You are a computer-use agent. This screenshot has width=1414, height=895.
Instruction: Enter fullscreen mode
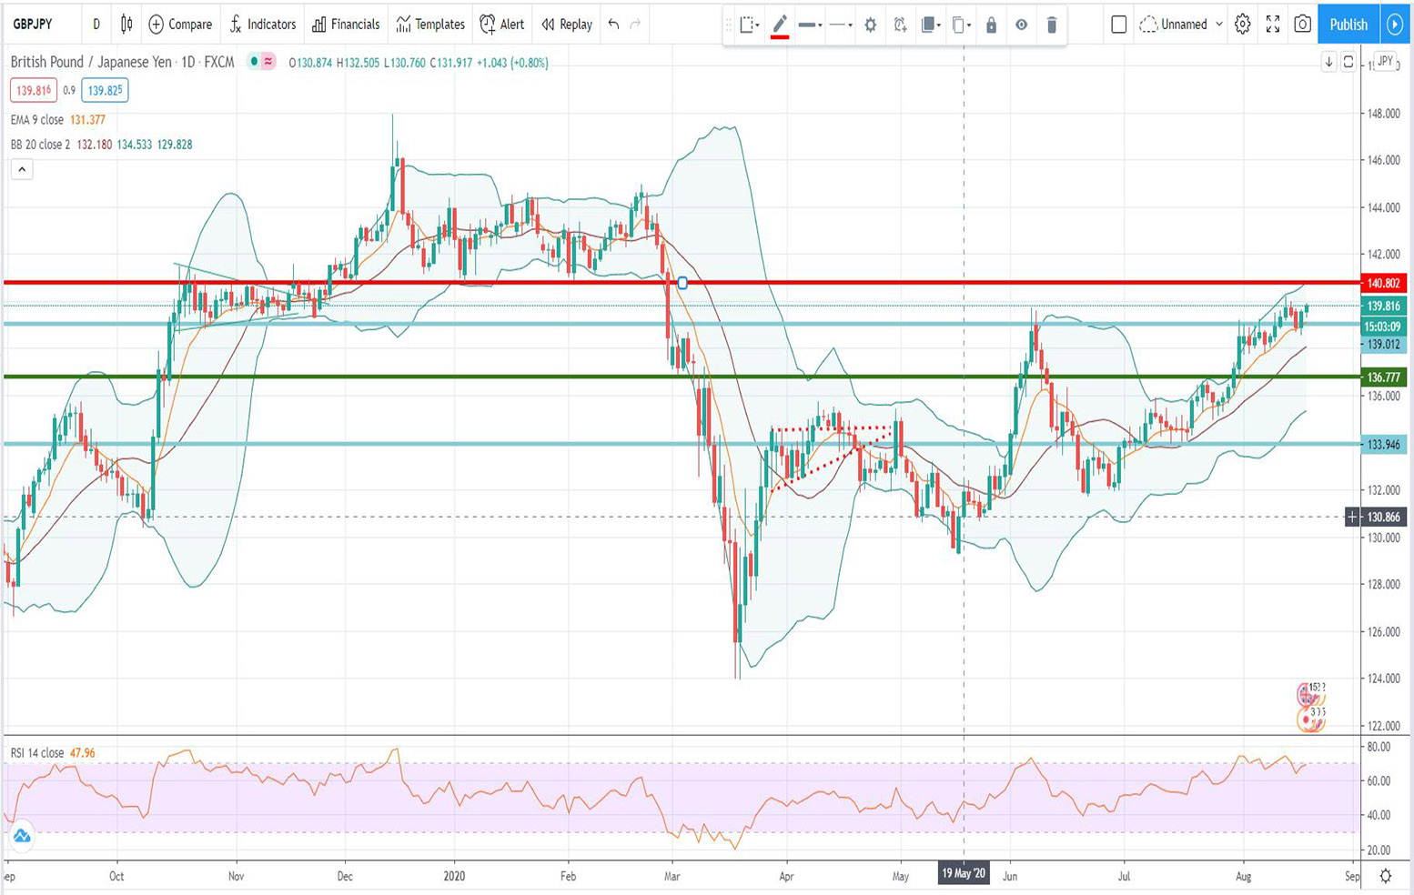coord(1273,25)
